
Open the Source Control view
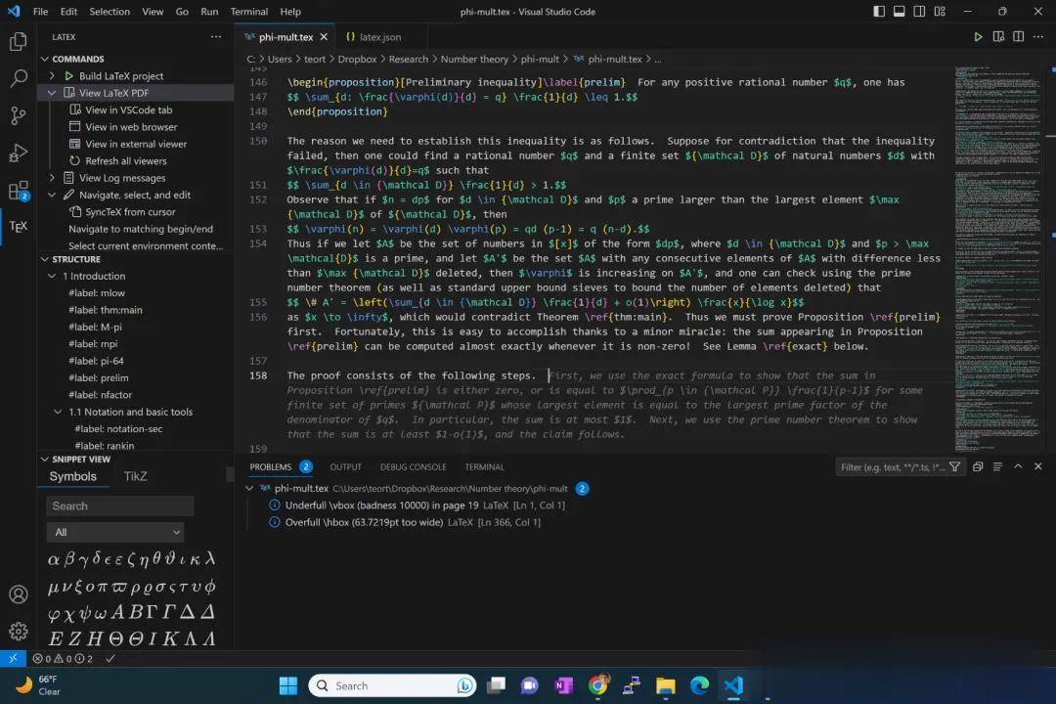click(19, 116)
